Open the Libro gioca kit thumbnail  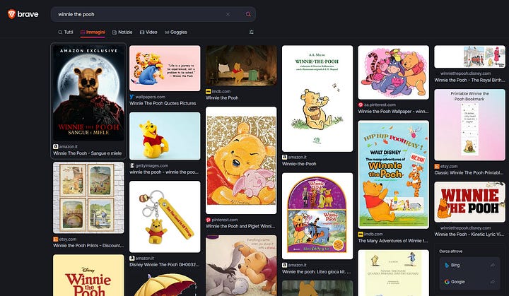pos(317,216)
